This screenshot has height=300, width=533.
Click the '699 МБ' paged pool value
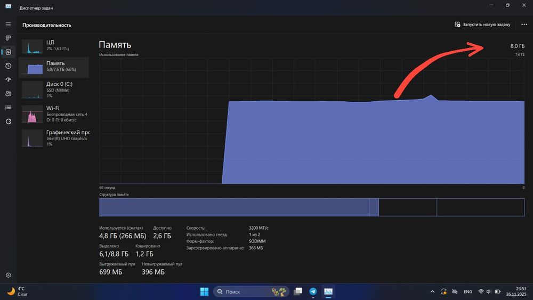[110, 272]
